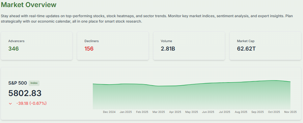Click the S&P 500 price 5802.83
This screenshot has width=303, height=123.
[x=25, y=93]
